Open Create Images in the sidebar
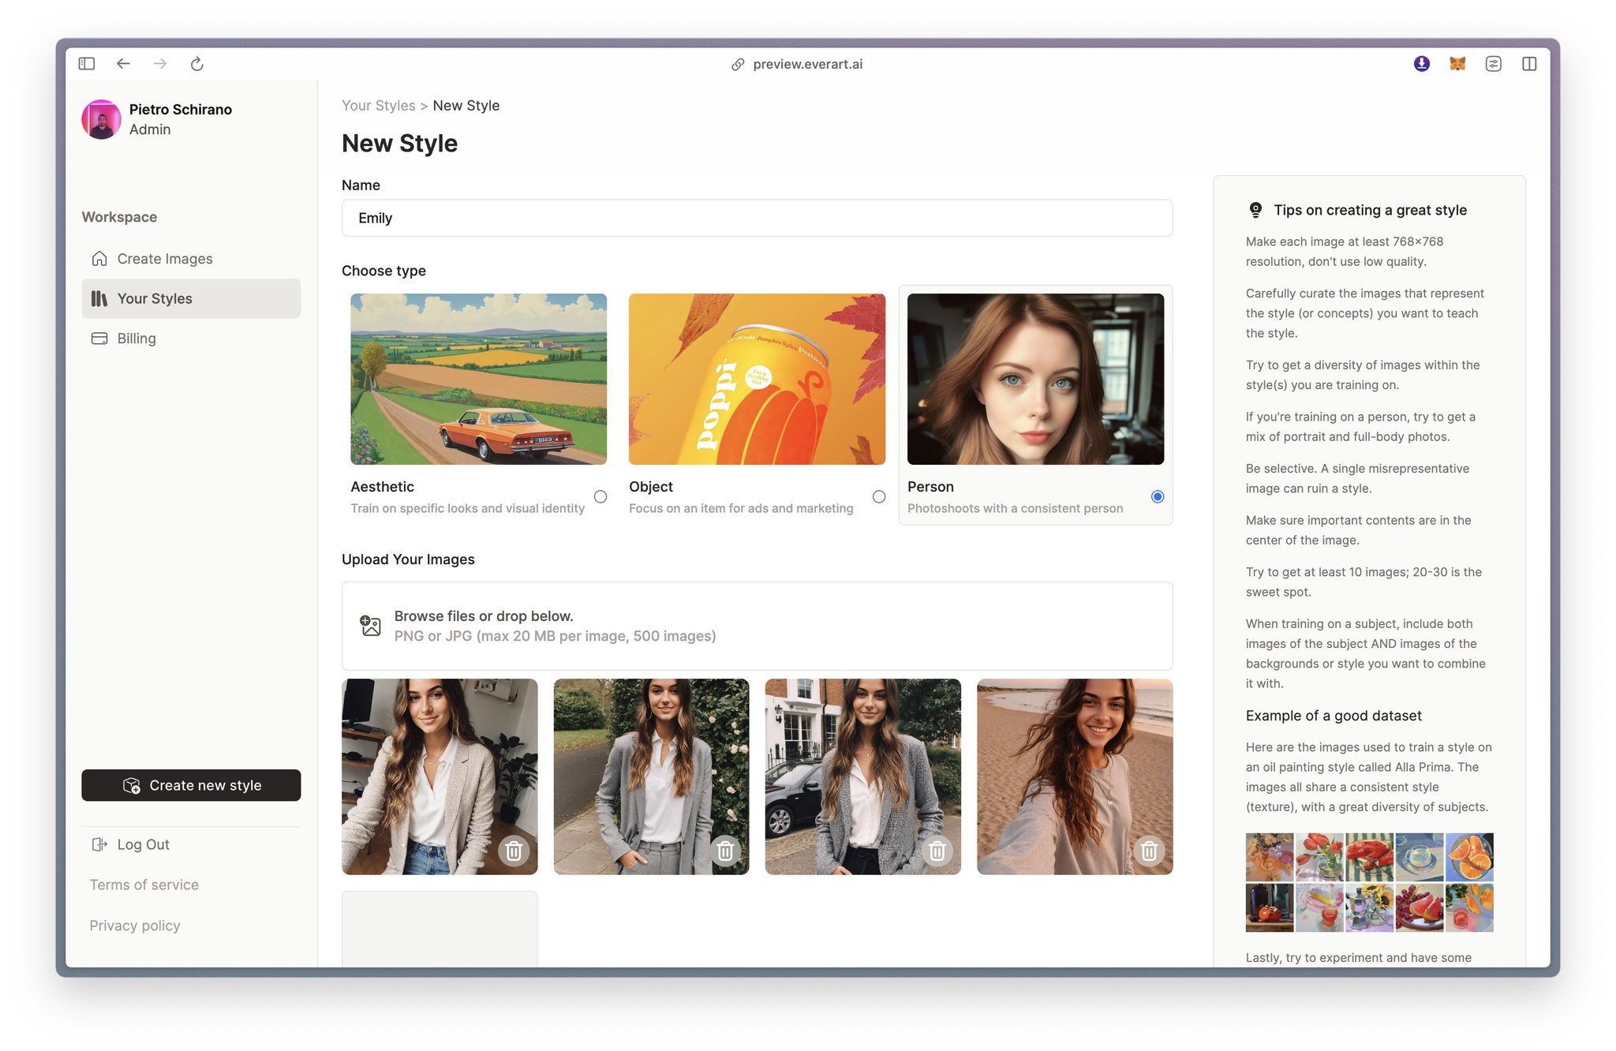This screenshot has height=1051, width=1616. [191, 259]
